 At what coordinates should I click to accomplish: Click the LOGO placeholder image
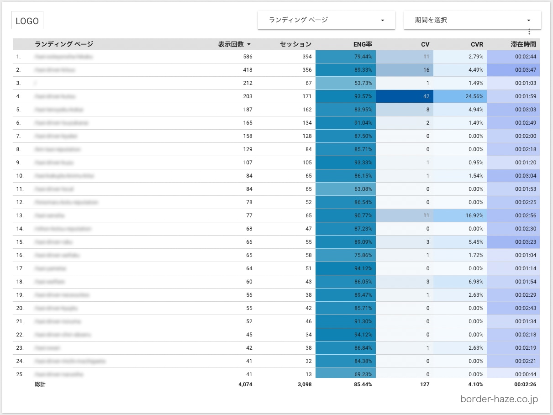pos(27,21)
